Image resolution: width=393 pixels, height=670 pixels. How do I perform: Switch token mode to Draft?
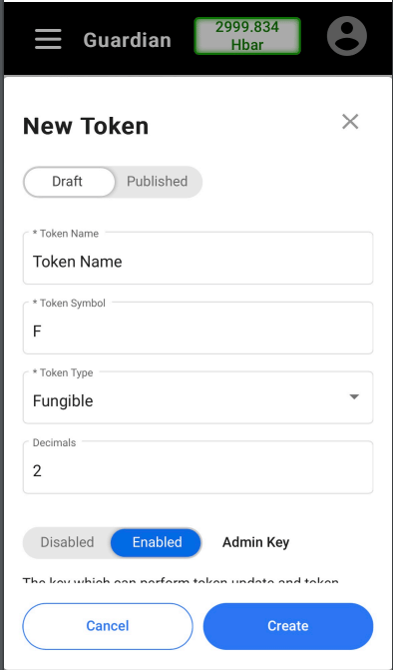(x=69, y=182)
